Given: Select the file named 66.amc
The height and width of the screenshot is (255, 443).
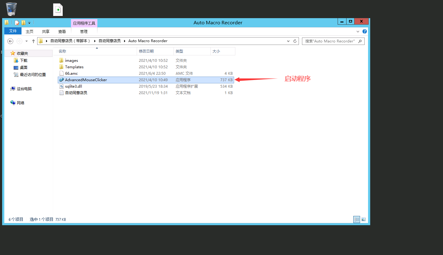Looking at the screenshot, I should point(71,73).
